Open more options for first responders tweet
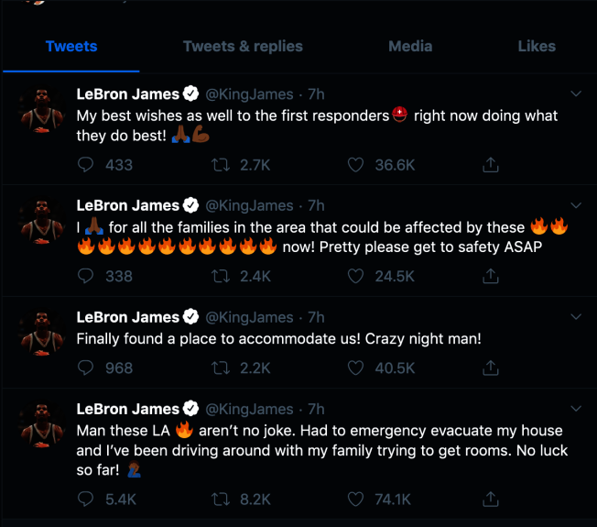Screen dimensions: 597x527 click(576, 93)
